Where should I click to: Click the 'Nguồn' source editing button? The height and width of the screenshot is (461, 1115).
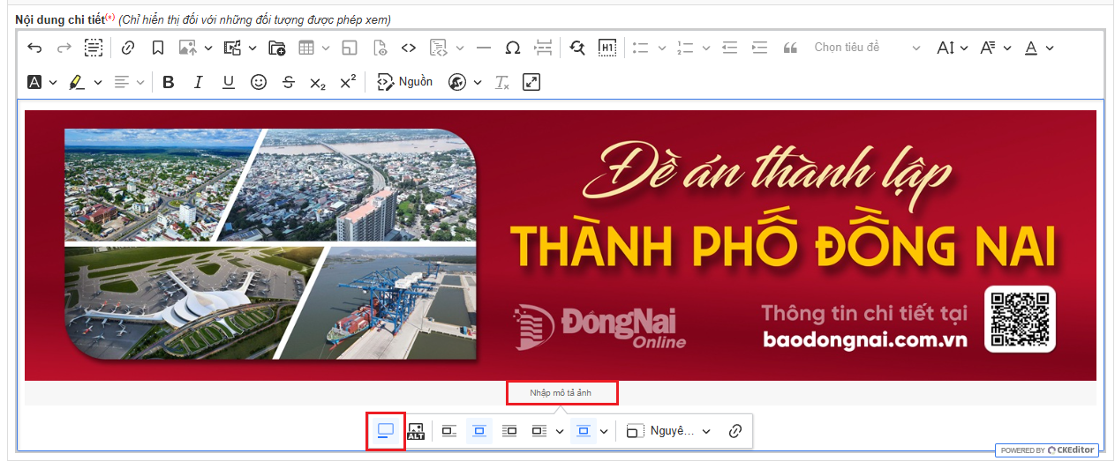tap(405, 82)
